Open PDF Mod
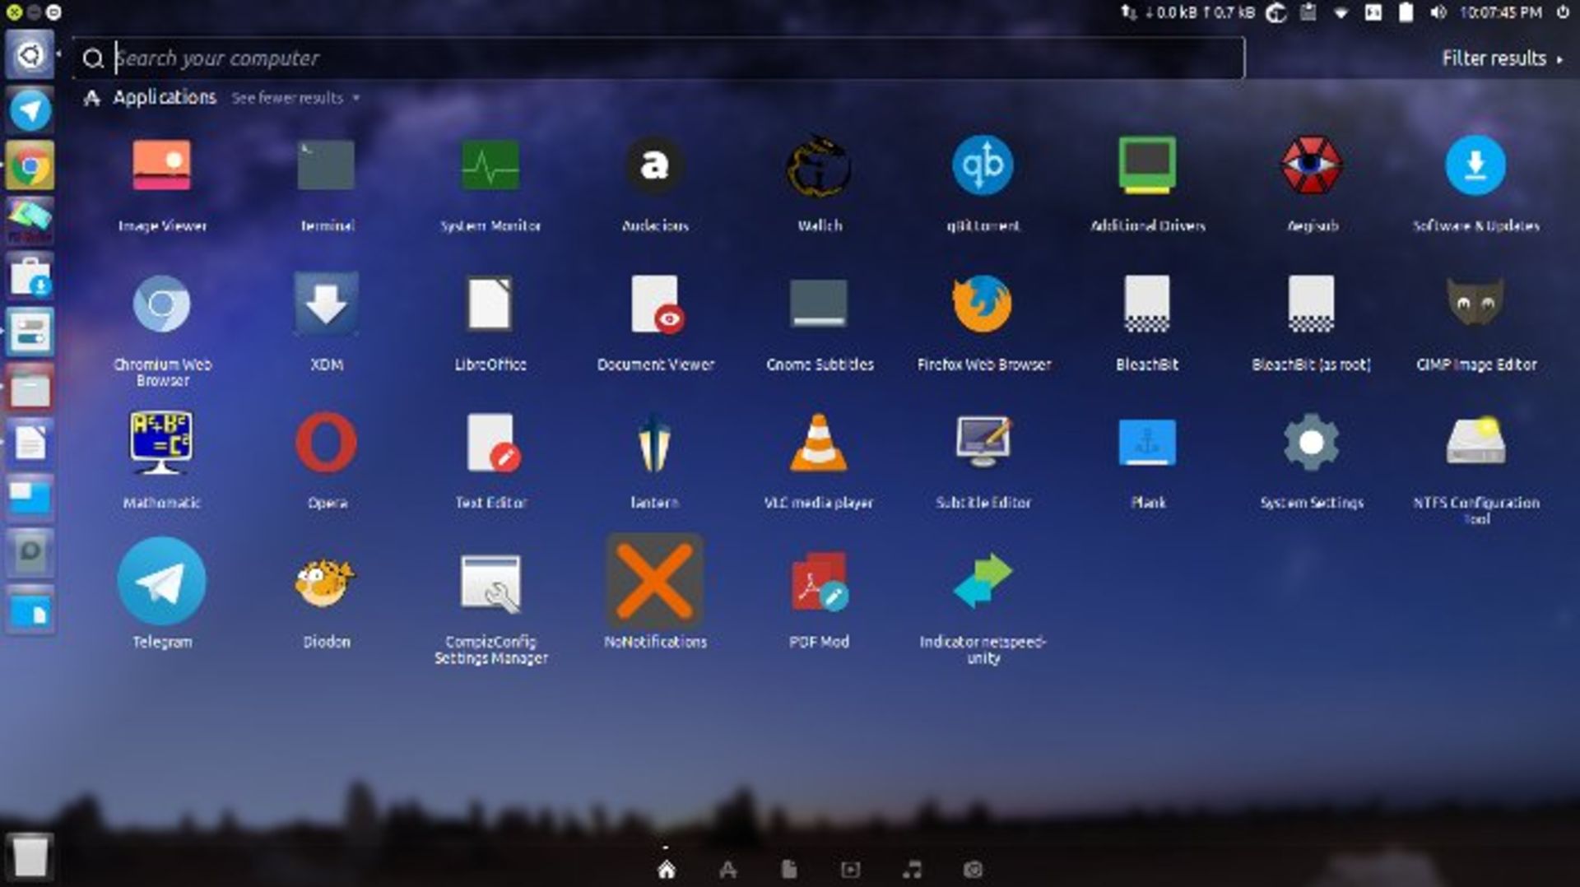Viewport: 1580px width, 887px height. [x=819, y=582]
